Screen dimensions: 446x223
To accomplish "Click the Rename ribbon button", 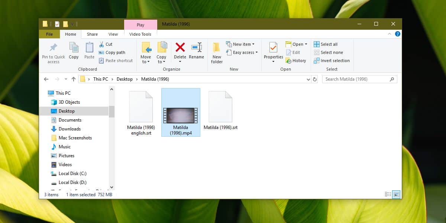I will pos(196,51).
